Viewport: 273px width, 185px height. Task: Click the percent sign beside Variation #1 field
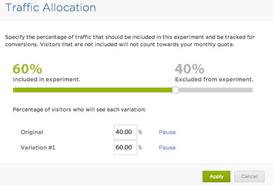coord(140,148)
